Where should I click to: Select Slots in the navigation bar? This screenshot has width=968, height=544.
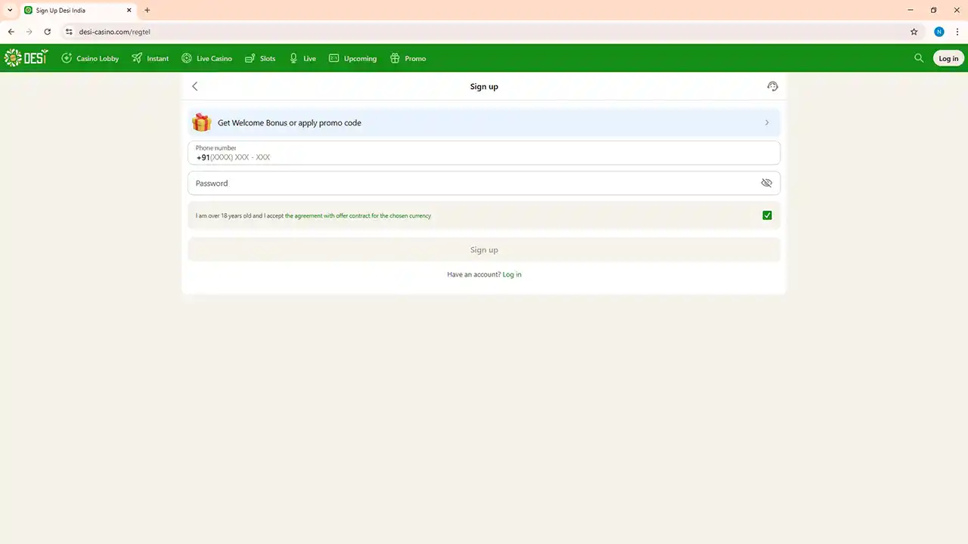260,58
